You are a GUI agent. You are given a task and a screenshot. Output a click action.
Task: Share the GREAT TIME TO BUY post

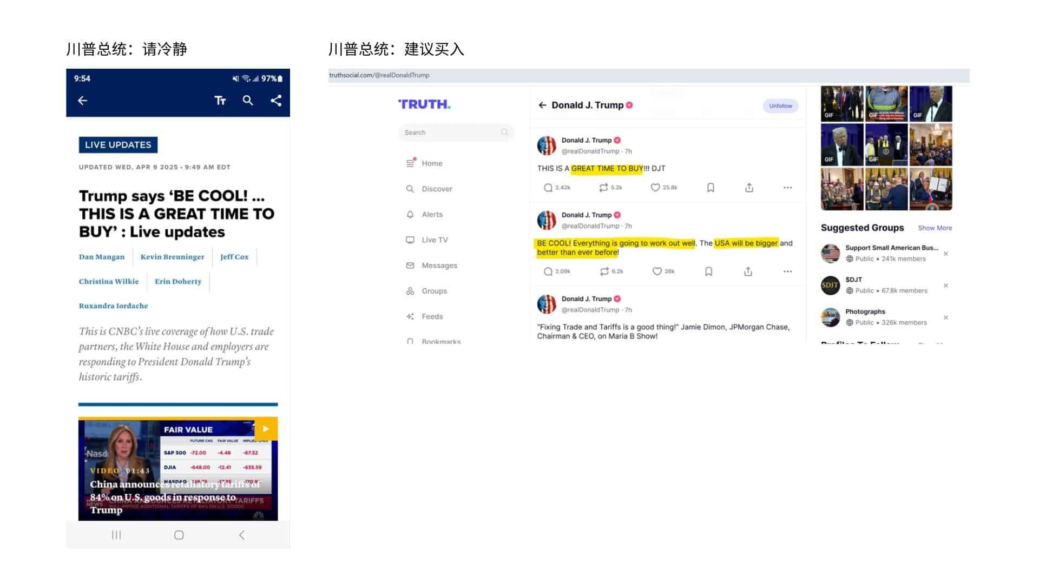coord(749,188)
